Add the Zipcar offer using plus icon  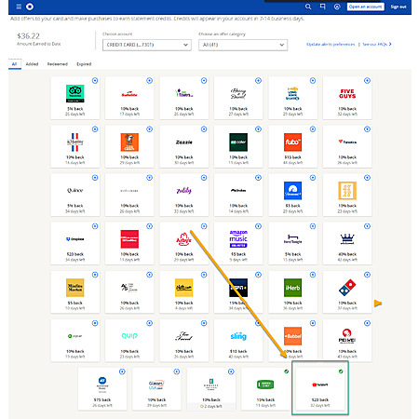tap(95, 323)
